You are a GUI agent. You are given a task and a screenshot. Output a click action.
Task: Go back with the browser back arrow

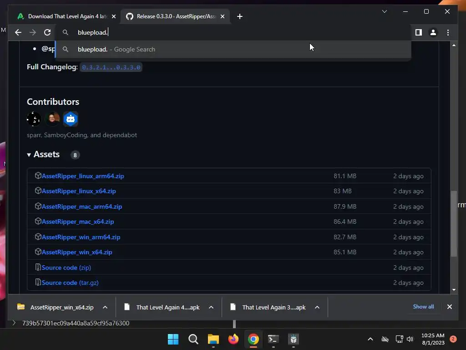click(18, 32)
